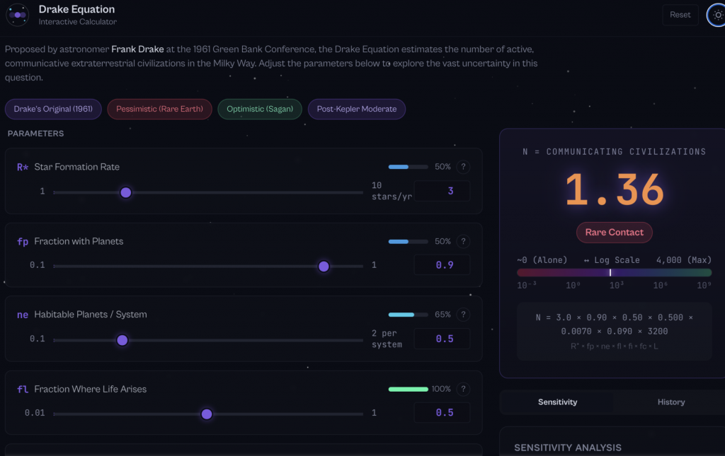The image size is (725, 456).
Task: Switch to the History tab
Action: point(670,402)
